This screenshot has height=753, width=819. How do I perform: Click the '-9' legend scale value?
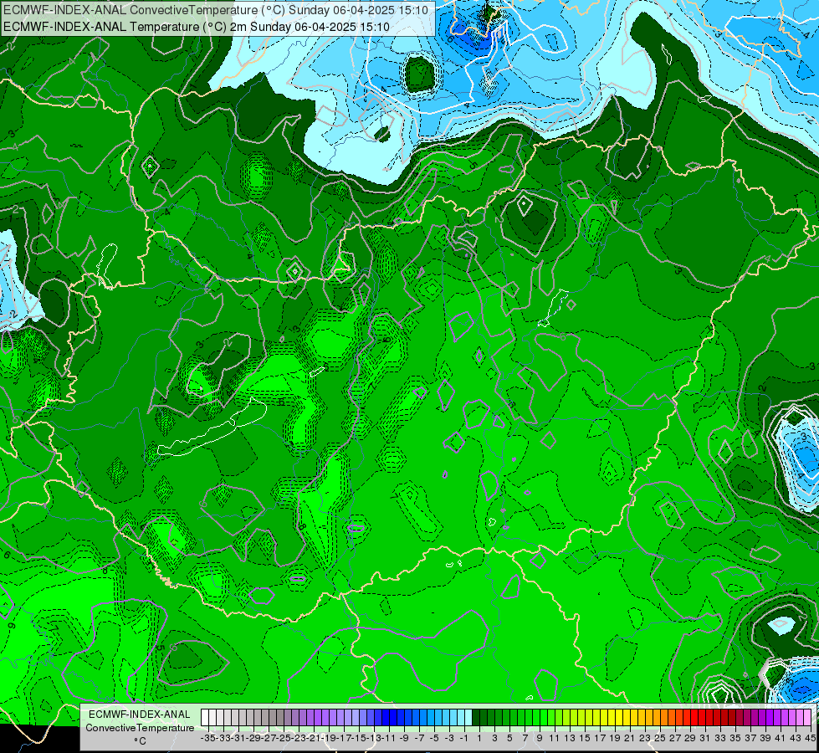(404, 738)
